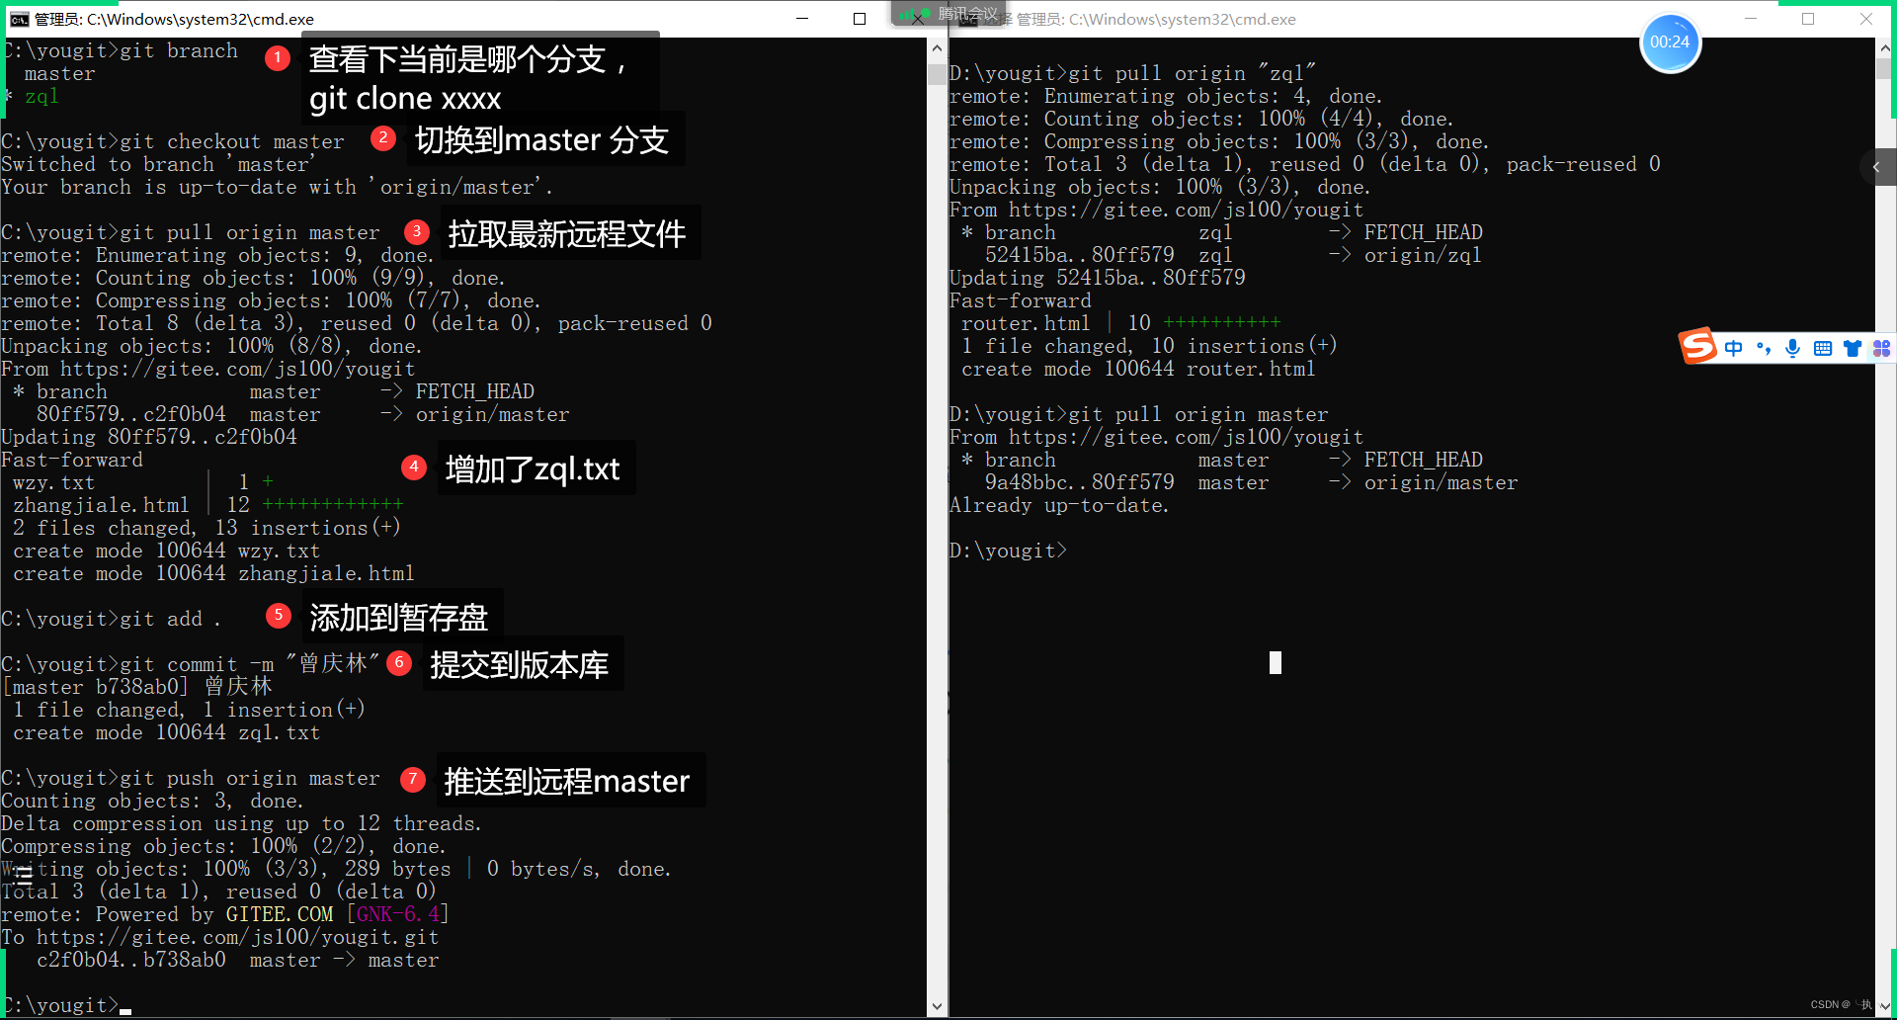The width and height of the screenshot is (1897, 1020).
Task: Click the 'git branch' command line
Action: [121, 50]
